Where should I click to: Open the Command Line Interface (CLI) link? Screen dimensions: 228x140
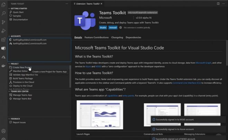click(x=187, y=83)
